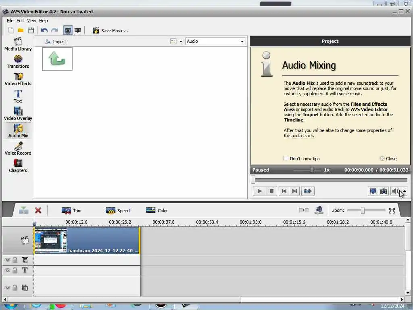Open the Edit menu
The image size is (413, 310).
point(20,21)
